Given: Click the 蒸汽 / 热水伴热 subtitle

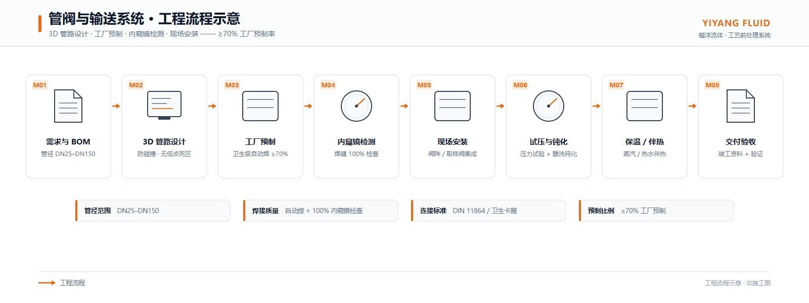Looking at the screenshot, I should point(645,154).
